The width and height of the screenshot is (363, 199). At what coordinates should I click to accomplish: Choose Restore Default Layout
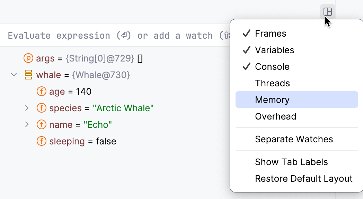point(304,179)
